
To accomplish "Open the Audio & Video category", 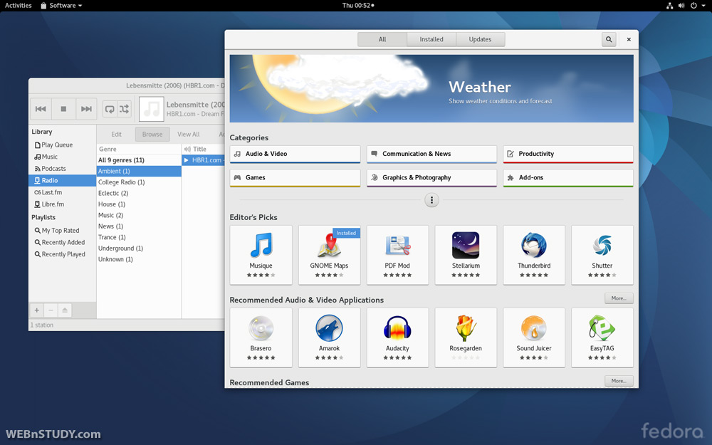I will point(295,154).
